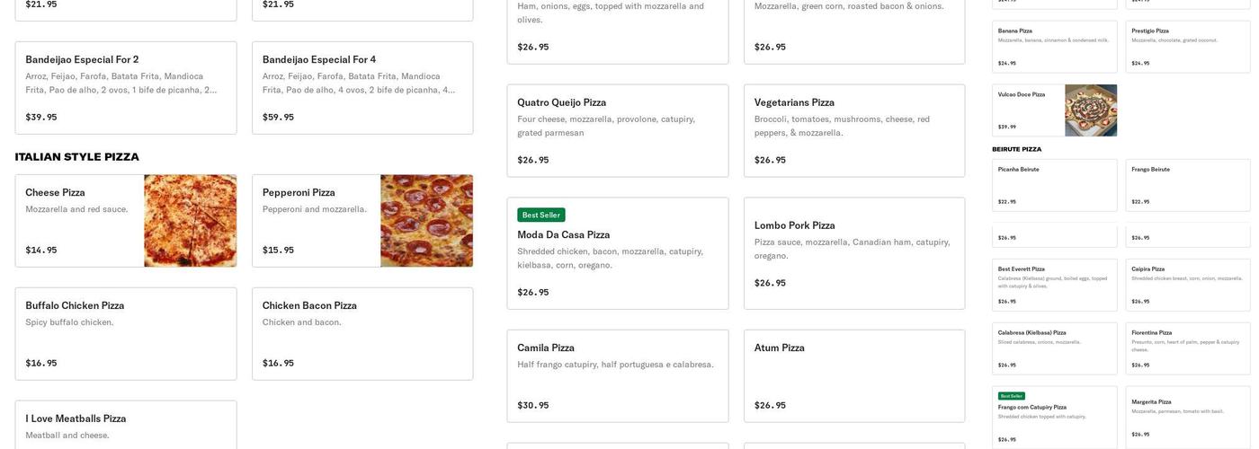Screen dimensions: 1259x449
Task: Open the Picanha Beirute card
Action: tap(1054, 185)
